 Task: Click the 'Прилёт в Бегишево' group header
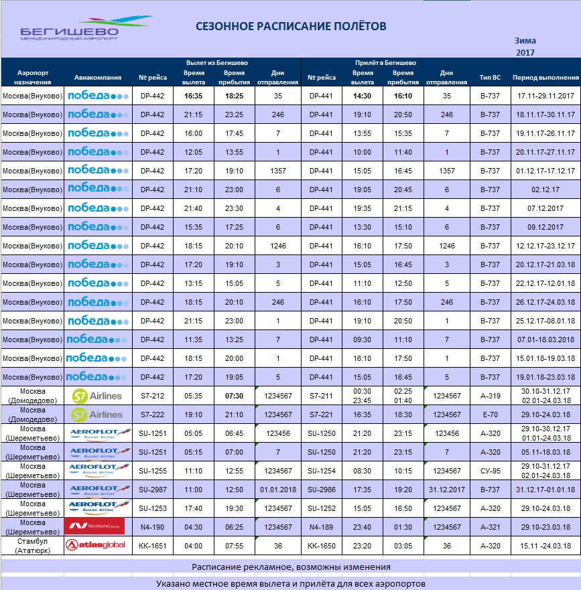click(385, 63)
